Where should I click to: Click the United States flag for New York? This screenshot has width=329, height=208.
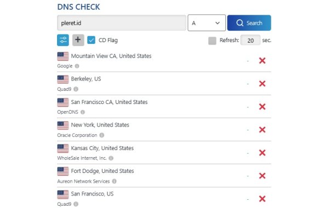[63, 125]
